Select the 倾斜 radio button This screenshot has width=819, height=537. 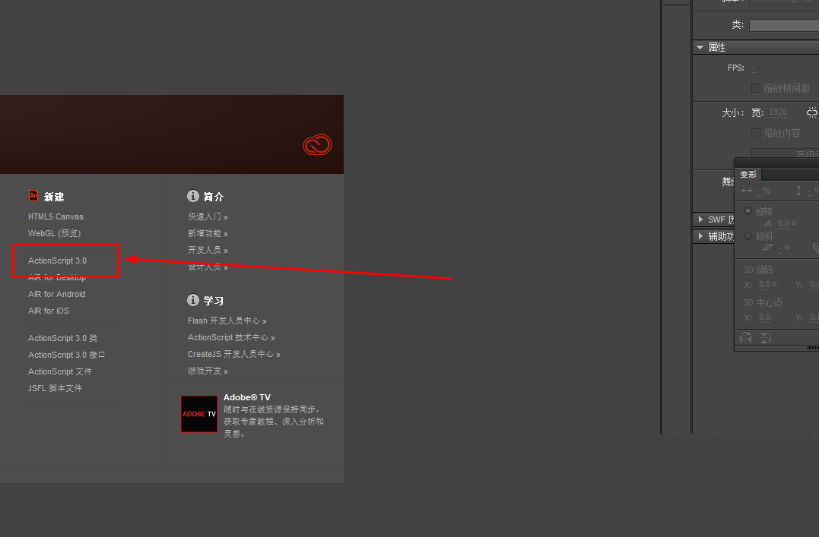[x=748, y=236]
